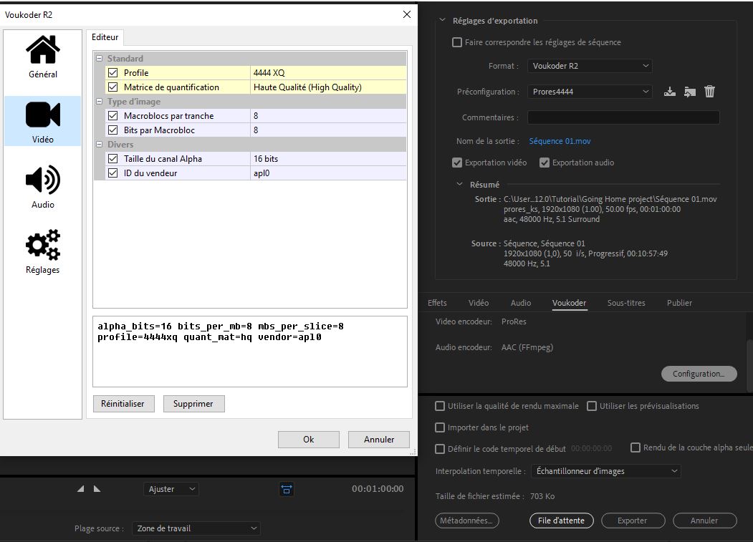Click the blue aspect ratio correction icon
Screen dimensions: 753x542
point(287,489)
